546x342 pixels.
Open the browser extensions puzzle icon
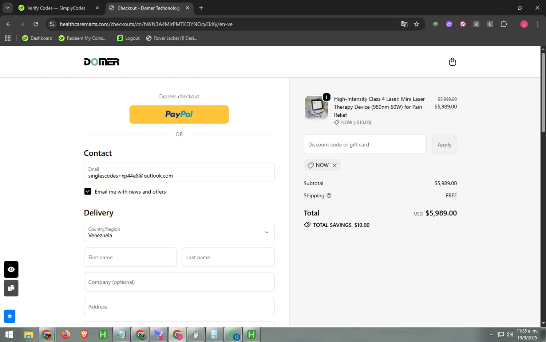click(x=504, y=24)
